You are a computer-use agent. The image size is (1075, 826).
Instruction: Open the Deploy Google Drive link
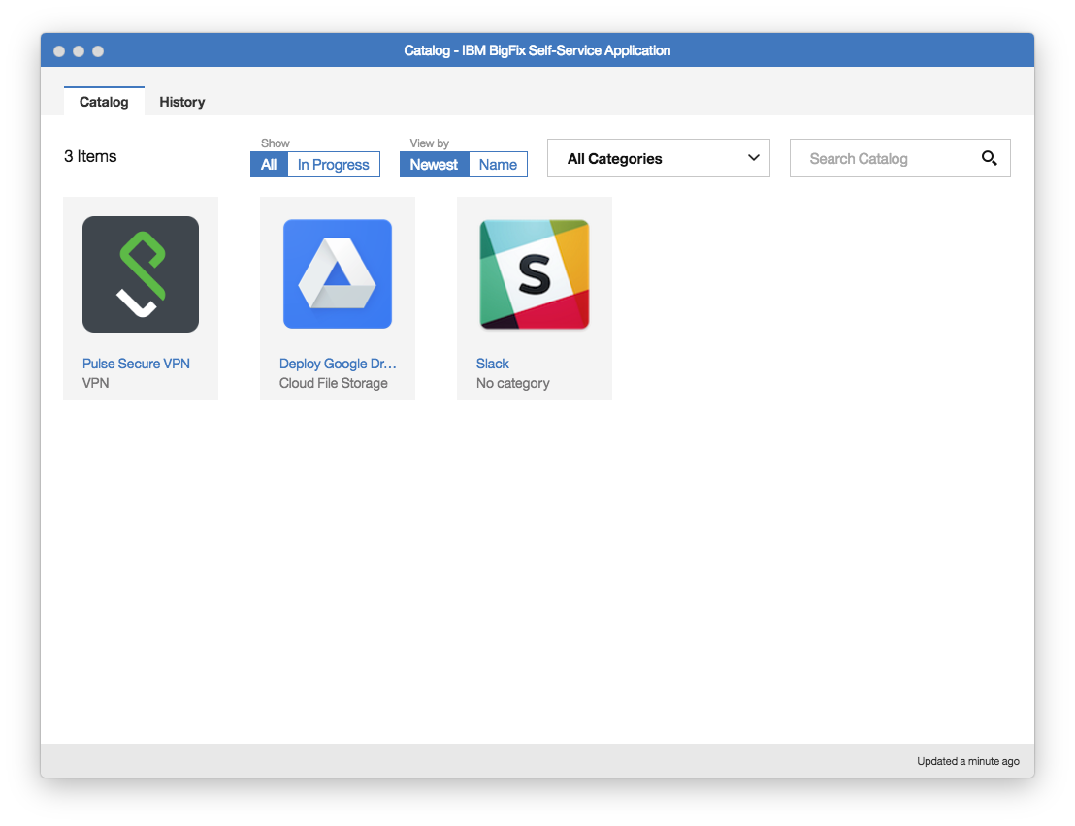pyautogui.click(x=338, y=364)
